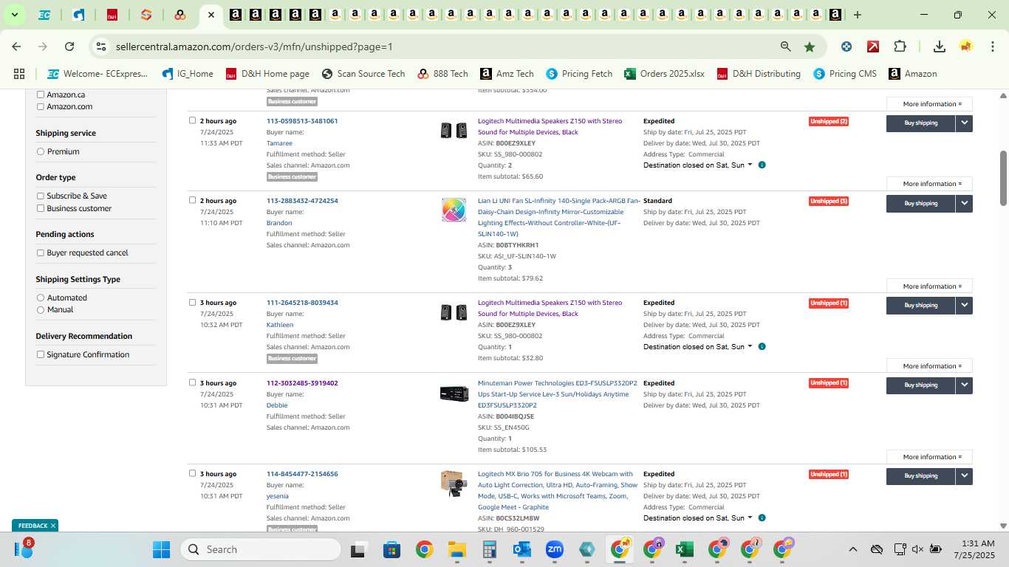Click the page vertical scrollbar thumb

pos(1003,178)
